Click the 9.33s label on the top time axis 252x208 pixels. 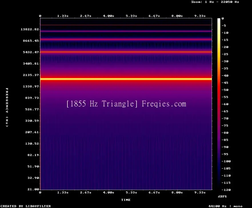tap(200, 16)
